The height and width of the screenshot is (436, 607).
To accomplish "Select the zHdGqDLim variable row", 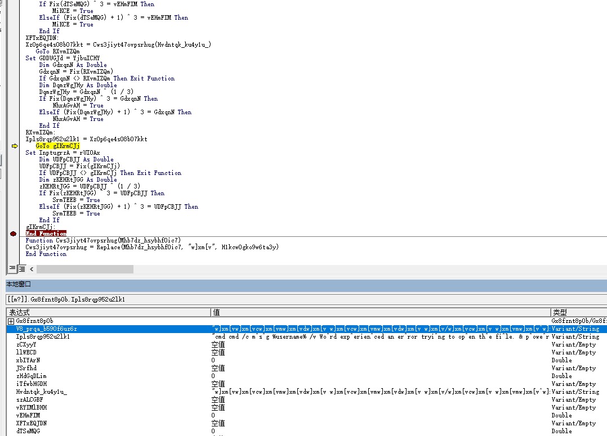I will click(x=306, y=376).
